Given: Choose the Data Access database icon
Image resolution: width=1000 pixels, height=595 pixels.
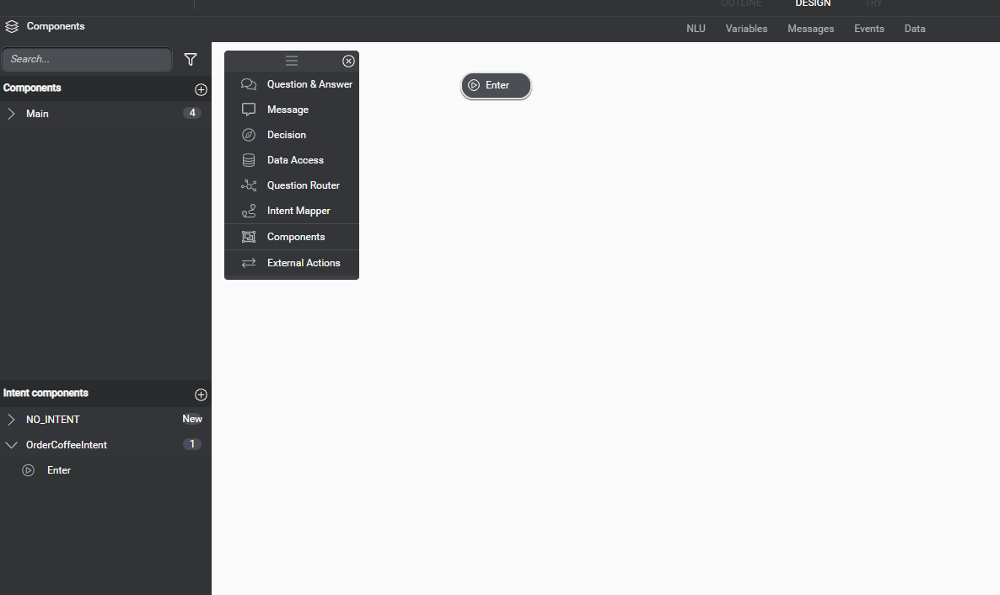Looking at the screenshot, I should 249,160.
